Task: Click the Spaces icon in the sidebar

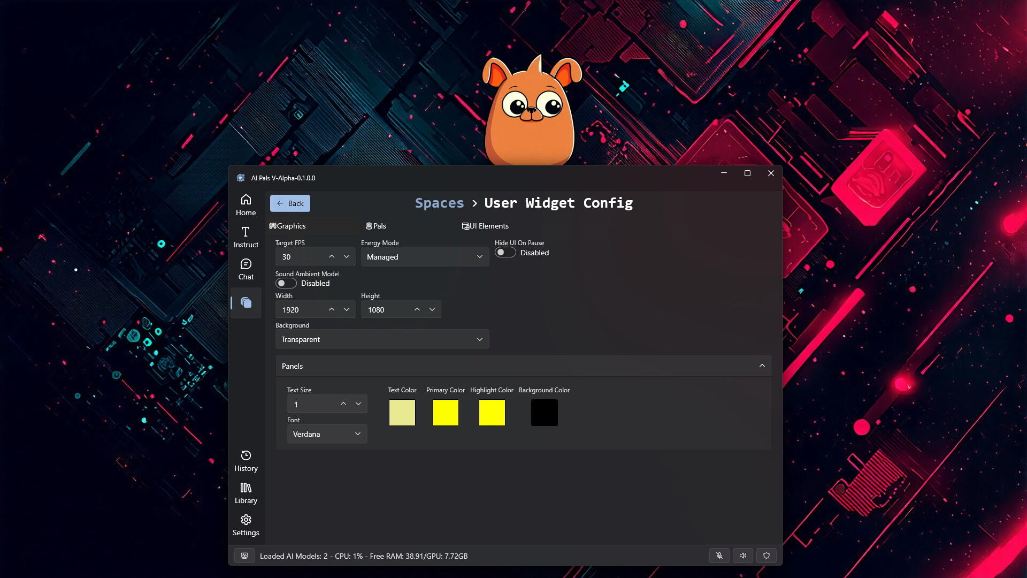Action: pos(246,302)
